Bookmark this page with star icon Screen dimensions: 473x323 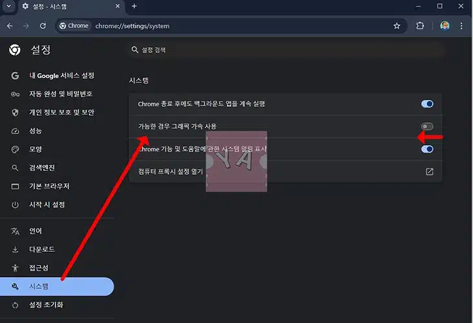tap(397, 26)
